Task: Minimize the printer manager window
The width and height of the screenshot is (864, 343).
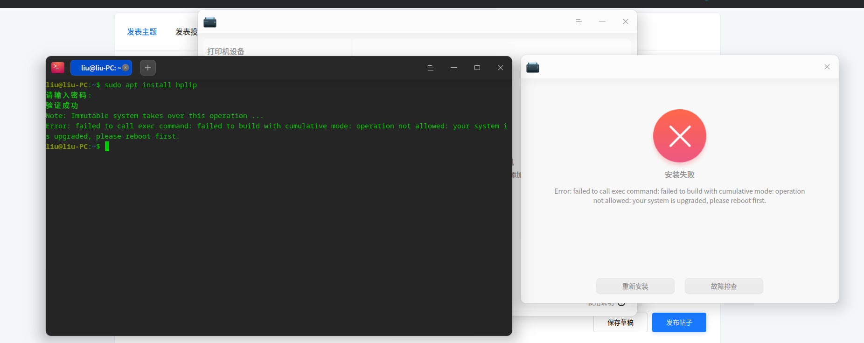Action: (602, 21)
